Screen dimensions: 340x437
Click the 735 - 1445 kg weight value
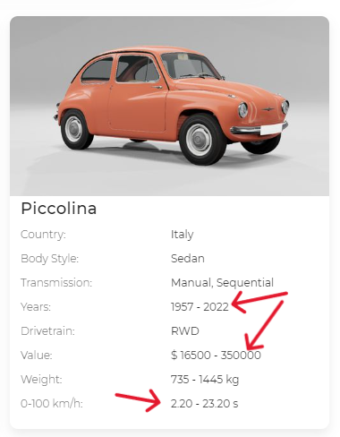[x=205, y=380]
